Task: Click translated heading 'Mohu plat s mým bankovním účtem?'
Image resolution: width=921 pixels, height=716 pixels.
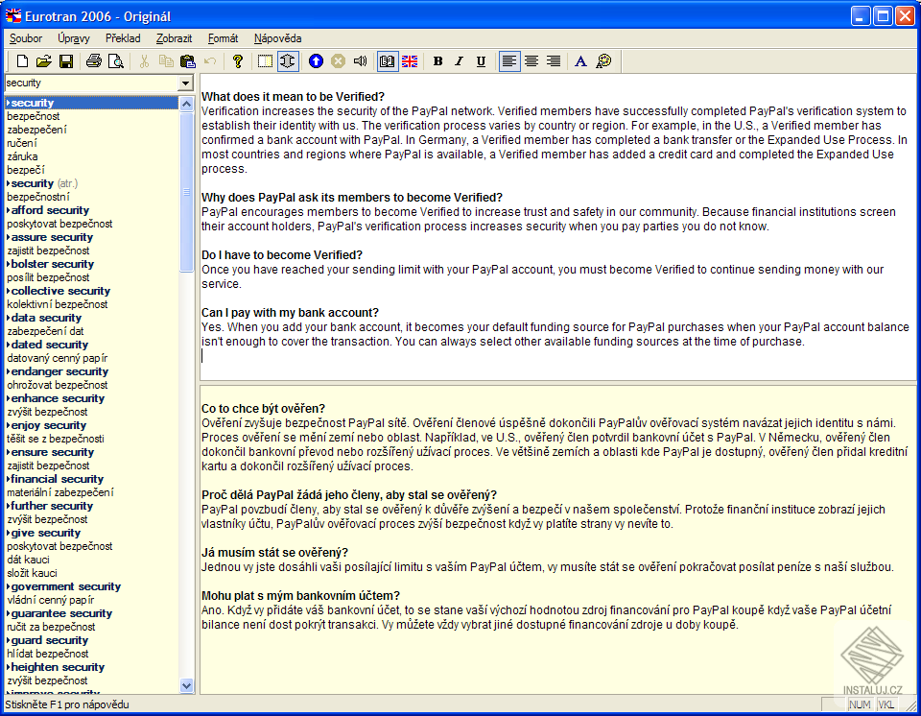Action: pos(300,595)
